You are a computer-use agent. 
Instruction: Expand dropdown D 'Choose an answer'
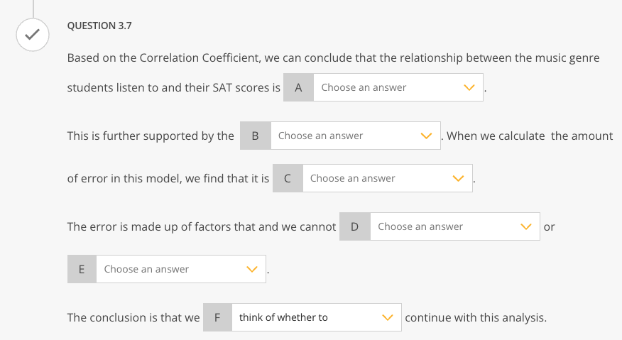click(x=454, y=226)
